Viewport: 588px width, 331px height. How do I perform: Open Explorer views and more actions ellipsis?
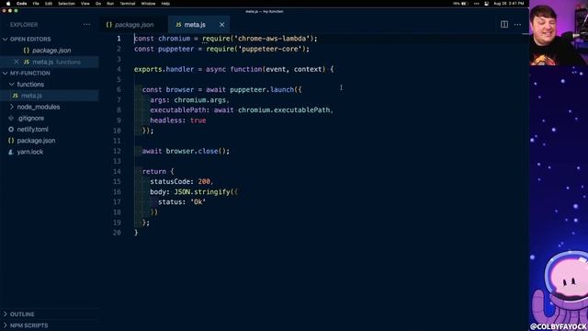tap(87, 25)
